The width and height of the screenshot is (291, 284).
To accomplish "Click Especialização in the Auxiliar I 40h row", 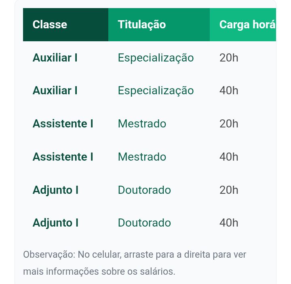I will (156, 91).
